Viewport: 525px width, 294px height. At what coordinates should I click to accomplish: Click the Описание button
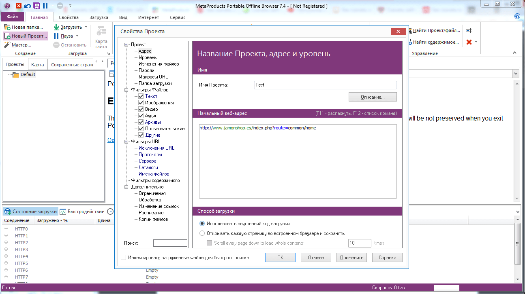coord(373,97)
